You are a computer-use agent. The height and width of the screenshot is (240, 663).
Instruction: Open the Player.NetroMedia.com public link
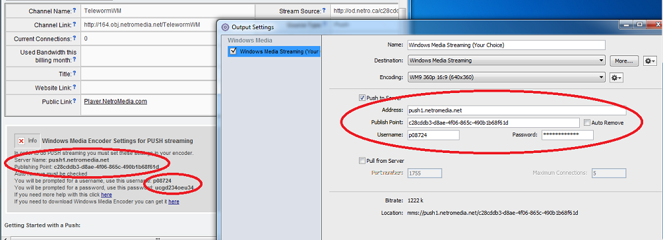pos(115,102)
